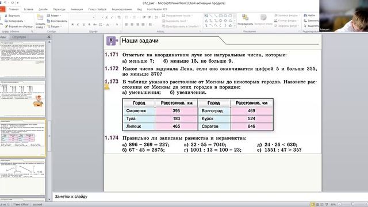
Task: Open the font size combo box
Action: pyautogui.click(x=99, y=17)
